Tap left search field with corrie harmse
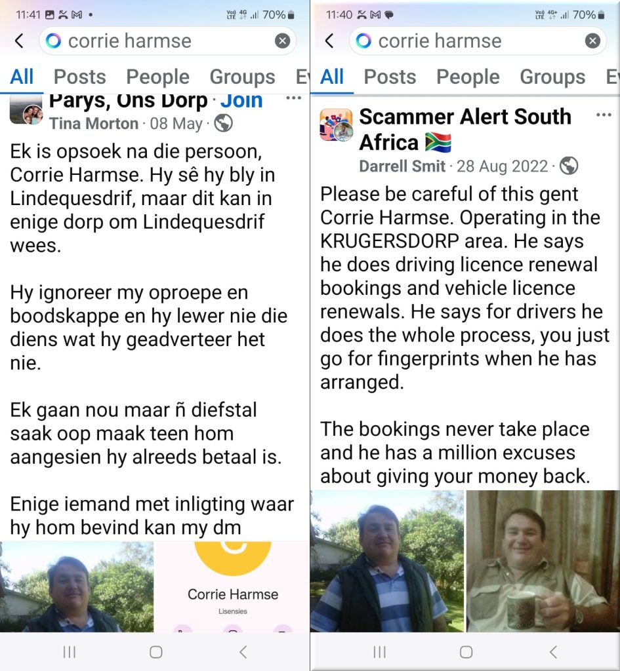The width and height of the screenshot is (620, 671). (x=157, y=41)
